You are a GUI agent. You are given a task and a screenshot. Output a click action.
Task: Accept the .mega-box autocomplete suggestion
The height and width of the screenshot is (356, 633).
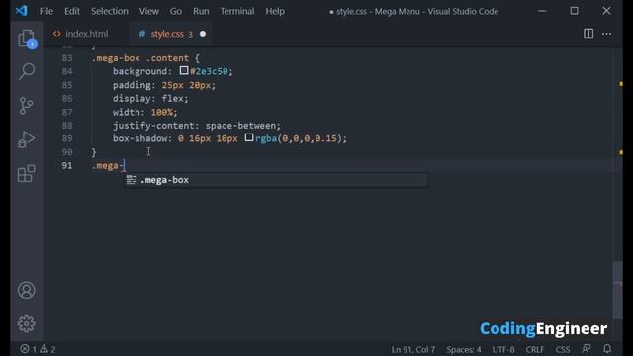click(276, 180)
